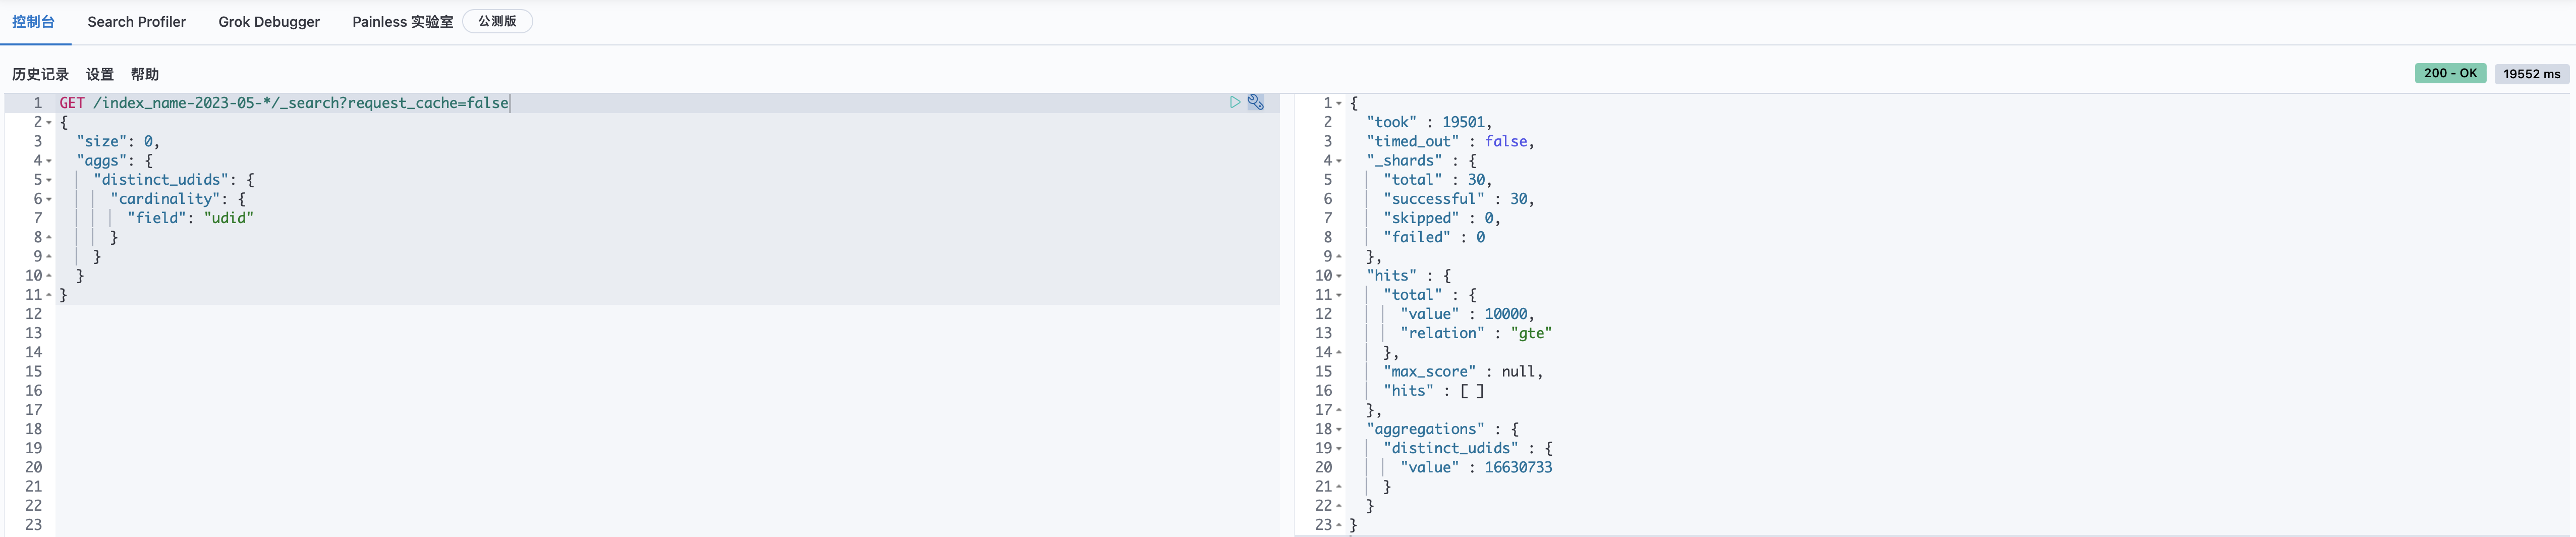Click "max_score" : null in response
The height and width of the screenshot is (537, 2576).
pyautogui.click(x=1463, y=372)
